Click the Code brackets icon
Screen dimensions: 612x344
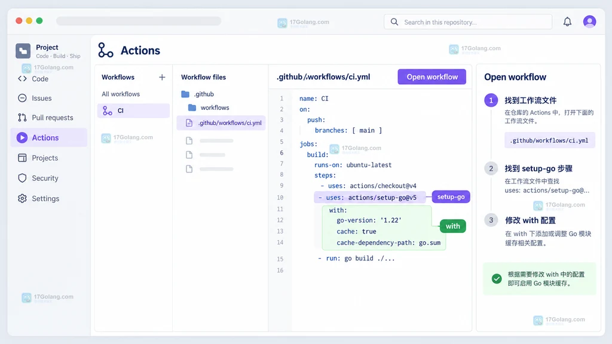click(22, 79)
